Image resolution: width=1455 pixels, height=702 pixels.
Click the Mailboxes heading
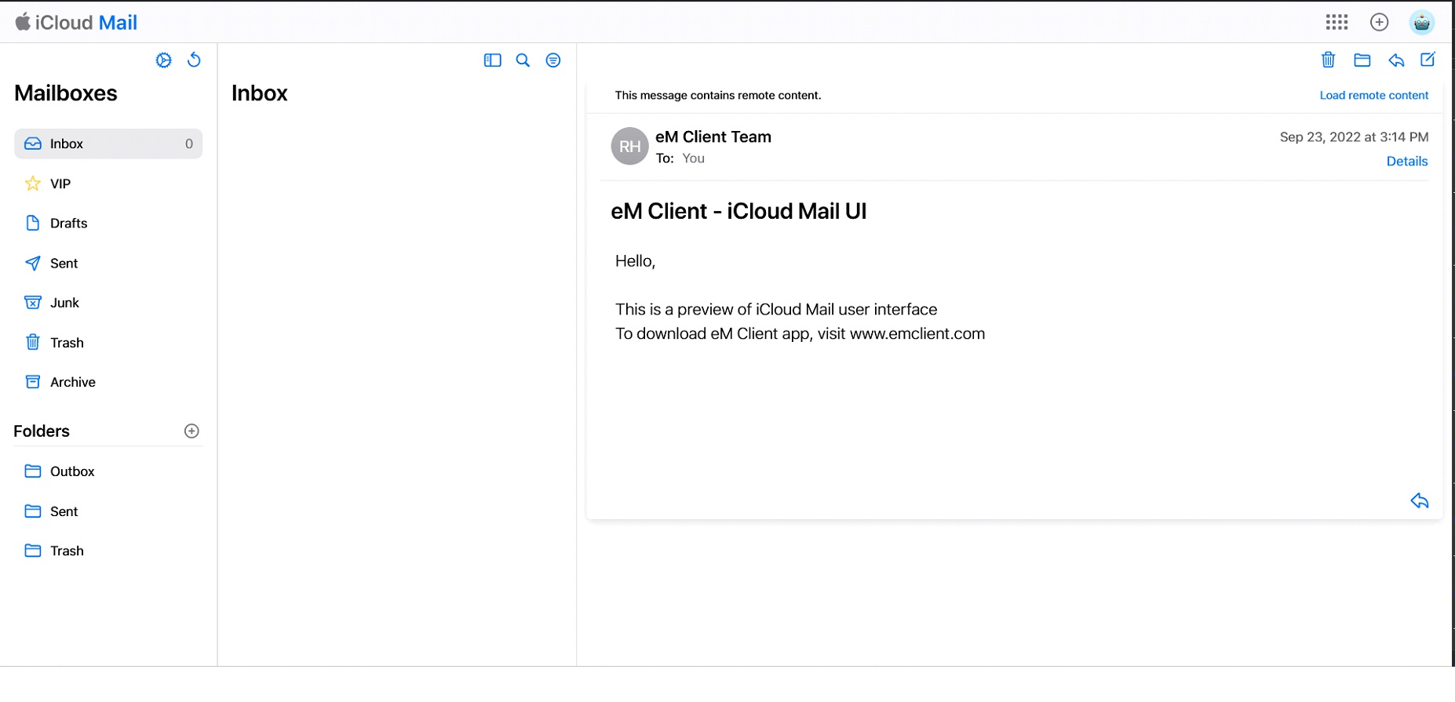pyautogui.click(x=66, y=93)
